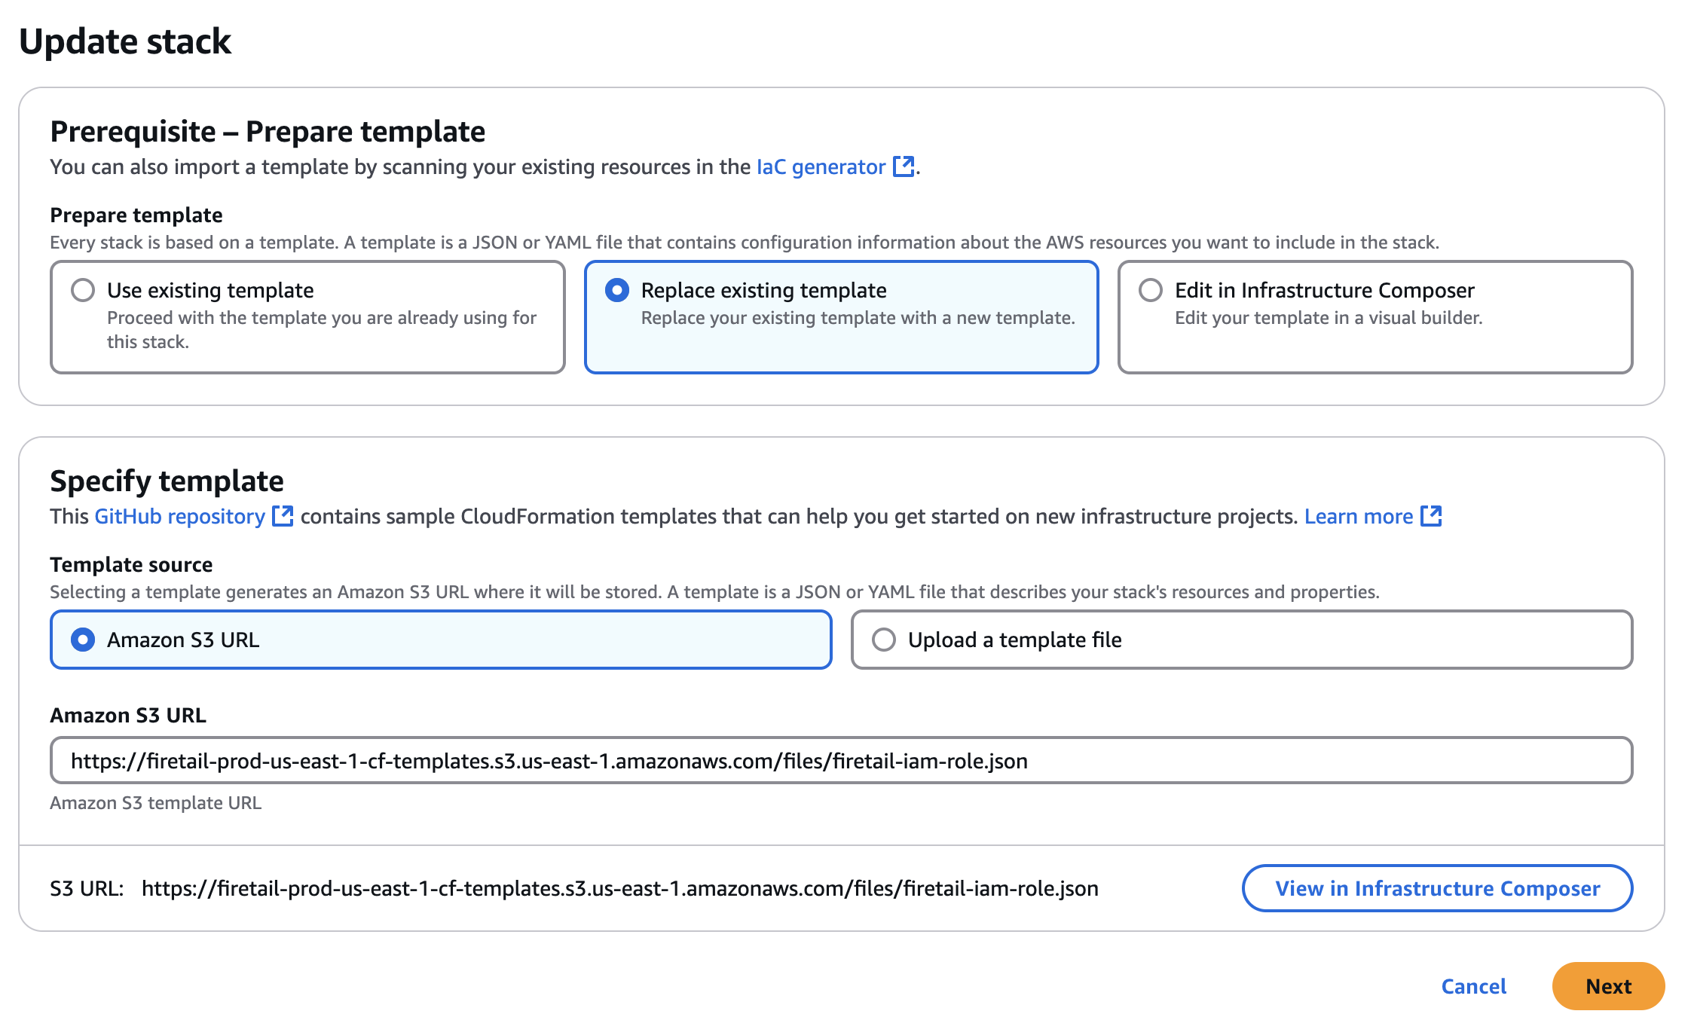Select the Amazon S3 URL radio button
The width and height of the screenshot is (1691, 1017).
[83, 640]
